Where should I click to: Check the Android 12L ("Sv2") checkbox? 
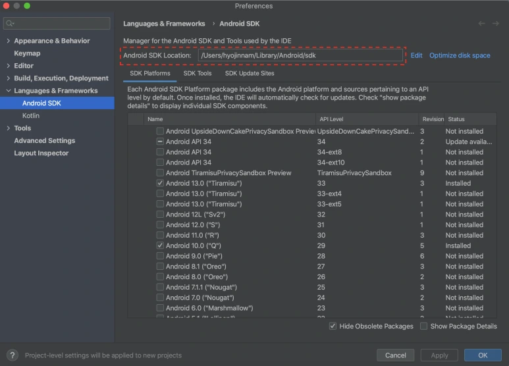pos(160,215)
